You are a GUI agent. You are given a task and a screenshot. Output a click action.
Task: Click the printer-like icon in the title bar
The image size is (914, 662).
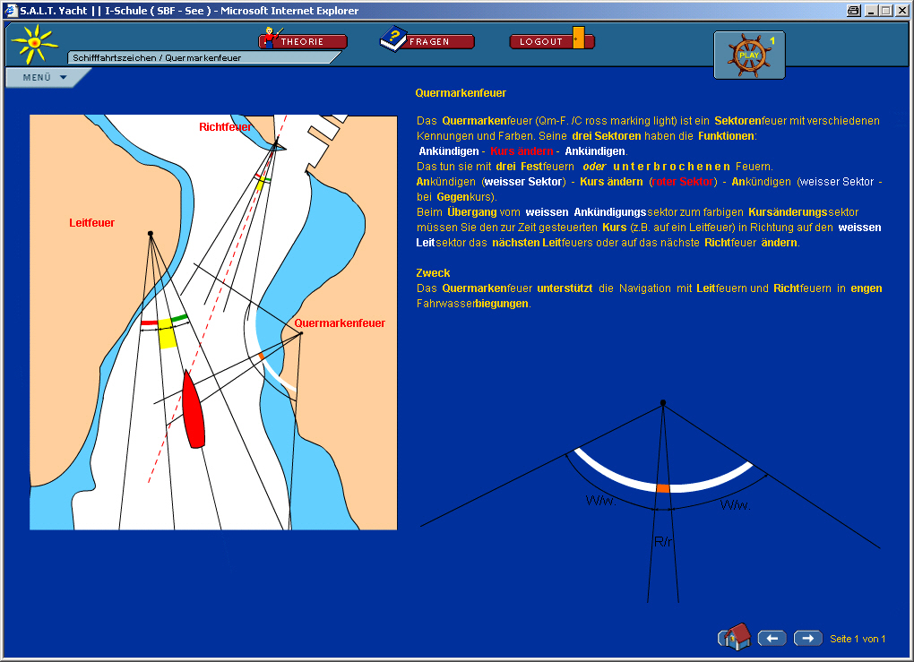[x=853, y=11]
